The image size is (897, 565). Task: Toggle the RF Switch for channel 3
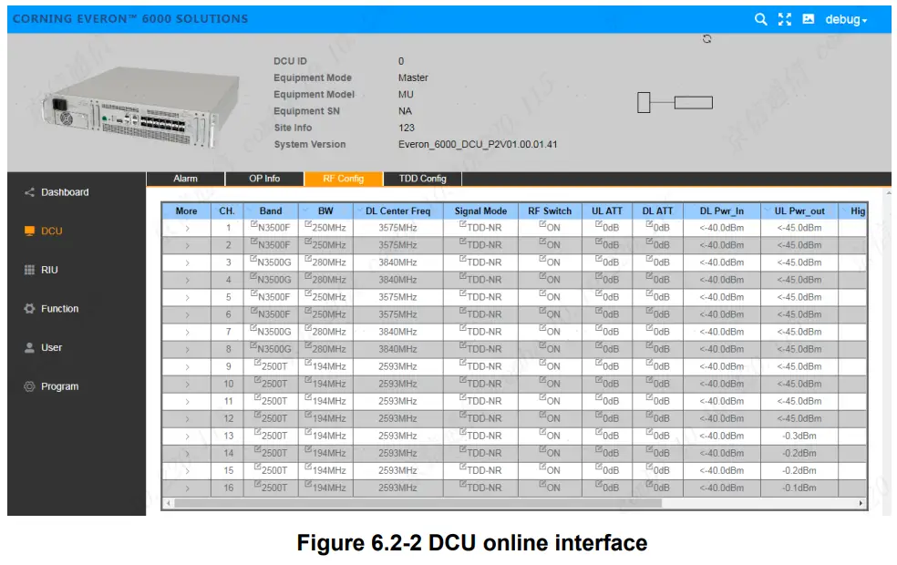551,262
